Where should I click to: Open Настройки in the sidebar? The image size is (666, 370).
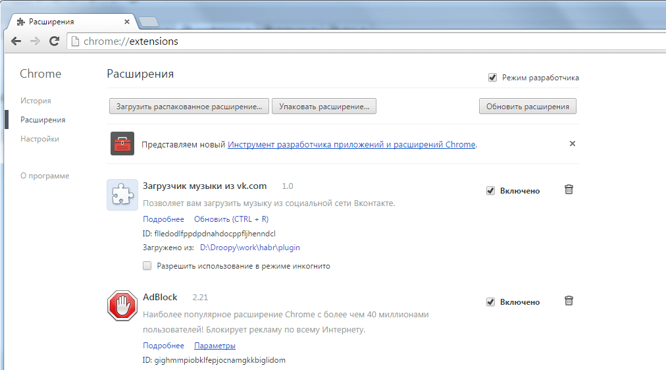pyautogui.click(x=39, y=139)
